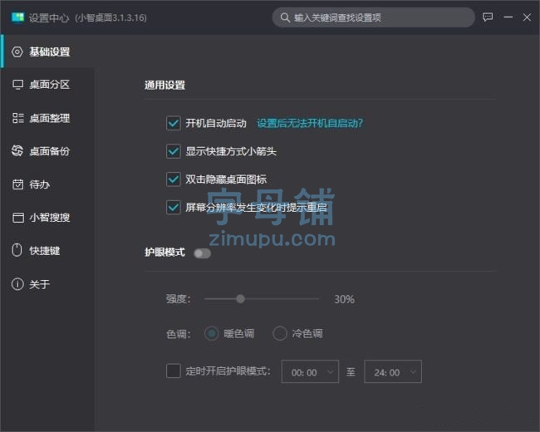The height and width of the screenshot is (432, 540).
Task: Open the 00:00 start time dropdown
Action: pyautogui.click(x=310, y=371)
